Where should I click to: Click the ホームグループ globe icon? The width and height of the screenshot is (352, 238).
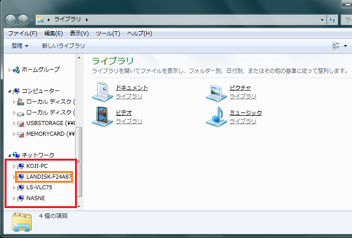click(16, 70)
